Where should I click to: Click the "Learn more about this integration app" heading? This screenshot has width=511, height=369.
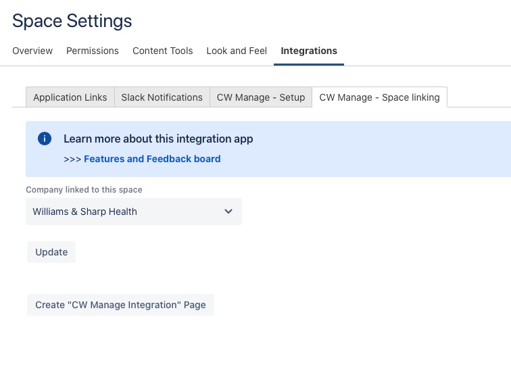click(158, 139)
